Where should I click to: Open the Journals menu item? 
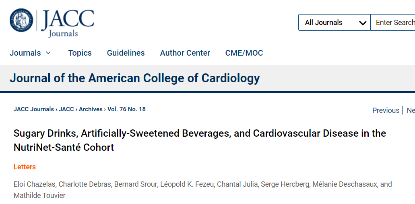[25, 53]
